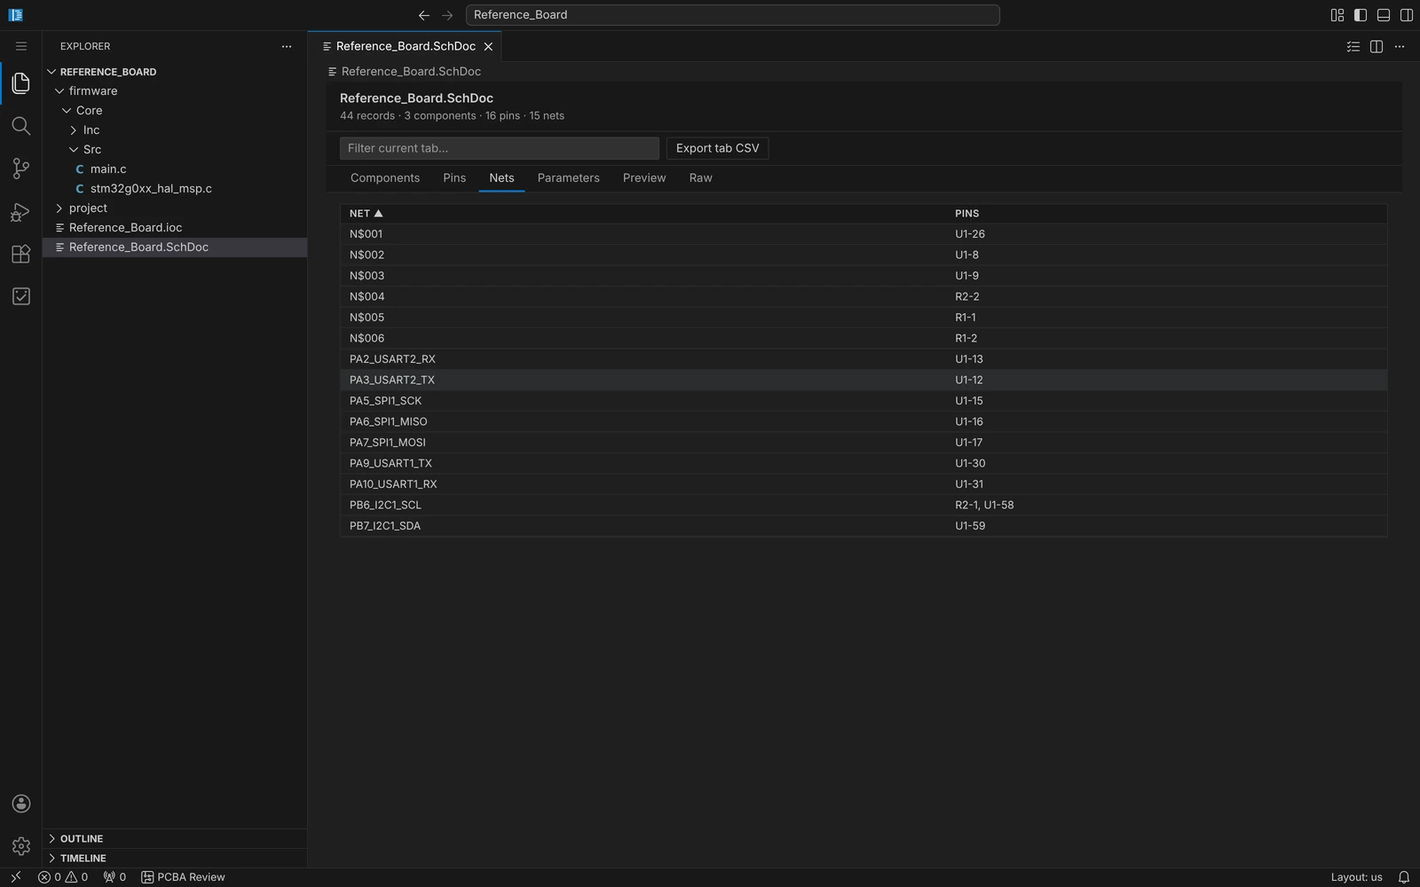Screen dimensions: 1420x887
Task: Collapse the firmware folder
Action: 59,91
